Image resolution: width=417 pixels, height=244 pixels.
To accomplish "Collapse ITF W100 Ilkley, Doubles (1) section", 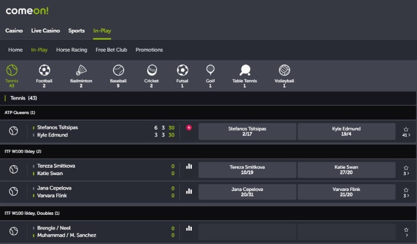I will click(x=208, y=213).
